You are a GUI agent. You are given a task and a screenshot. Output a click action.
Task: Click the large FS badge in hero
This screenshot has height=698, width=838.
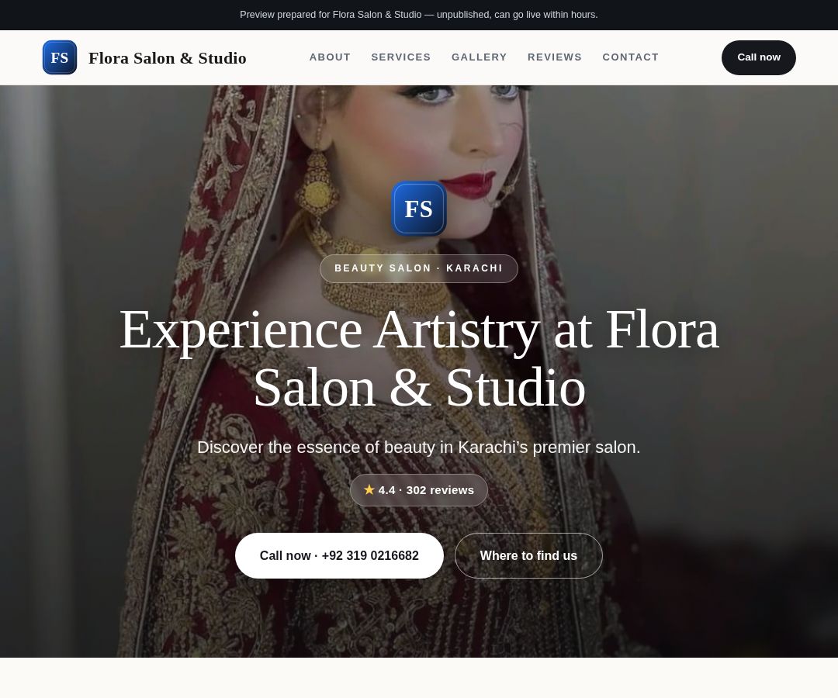pyautogui.click(x=418, y=209)
